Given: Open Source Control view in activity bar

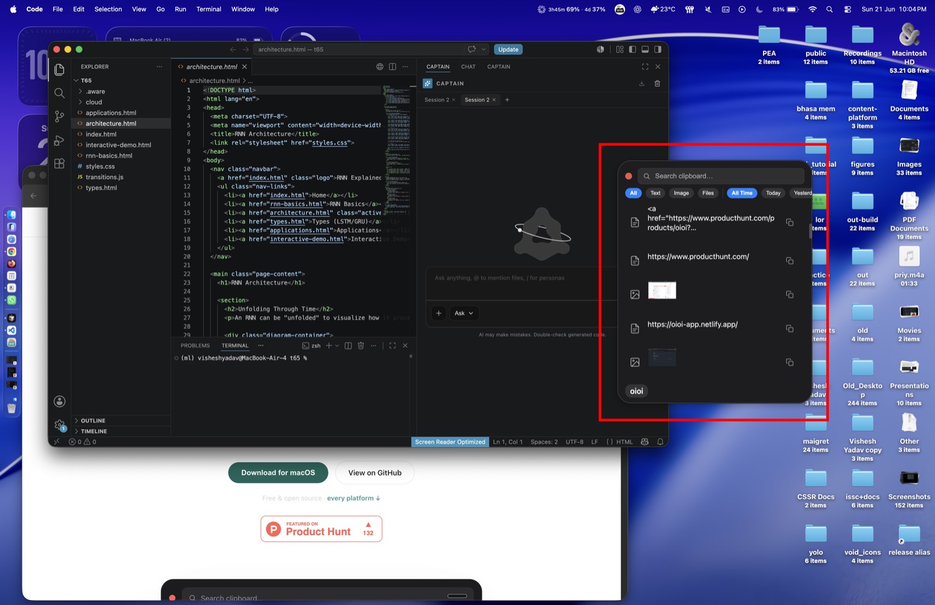Looking at the screenshot, I should [x=59, y=117].
